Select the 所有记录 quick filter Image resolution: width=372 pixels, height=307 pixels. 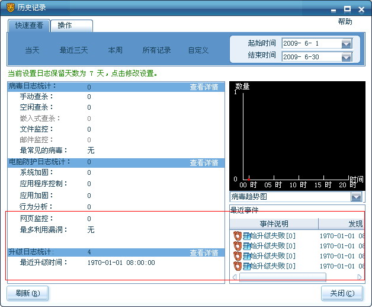(156, 50)
